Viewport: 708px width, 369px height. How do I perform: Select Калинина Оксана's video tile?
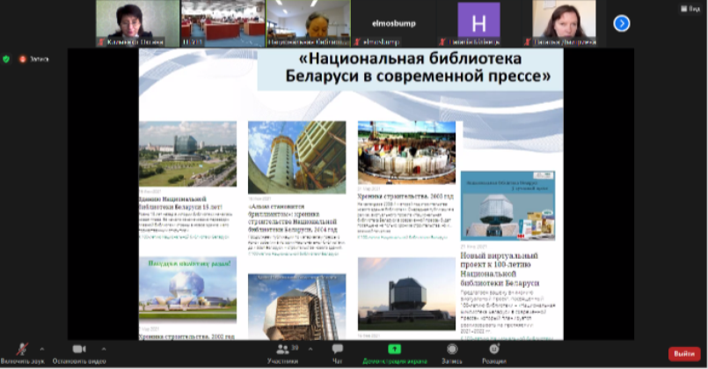point(130,22)
